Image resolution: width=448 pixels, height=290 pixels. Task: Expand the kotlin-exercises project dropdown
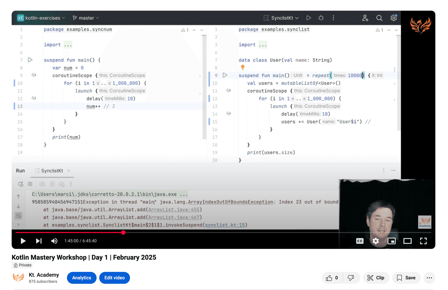41,18
